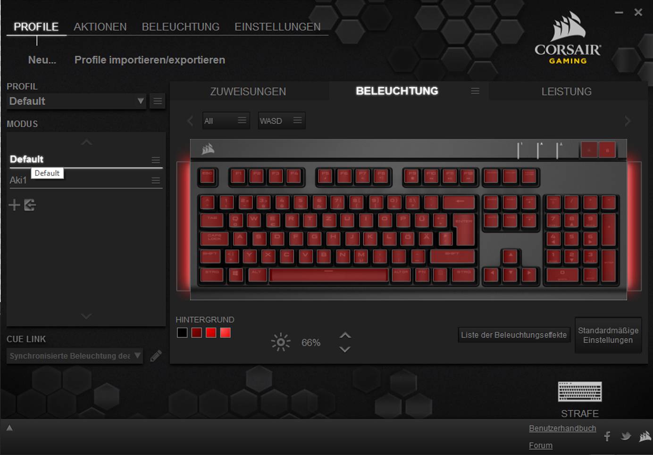Image resolution: width=653 pixels, height=455 pixels.
Task: Select the STRAFE keyboard device icon
Action: click(x=580, y=391)
